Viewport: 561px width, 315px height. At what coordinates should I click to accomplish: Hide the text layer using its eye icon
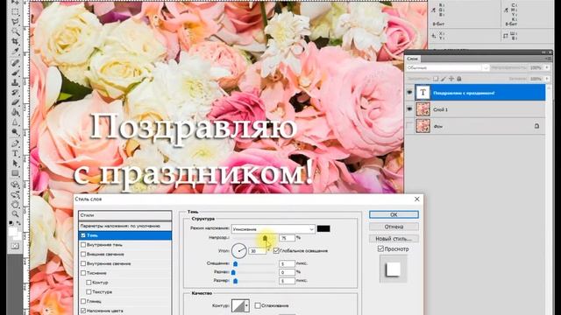point(409,93)
